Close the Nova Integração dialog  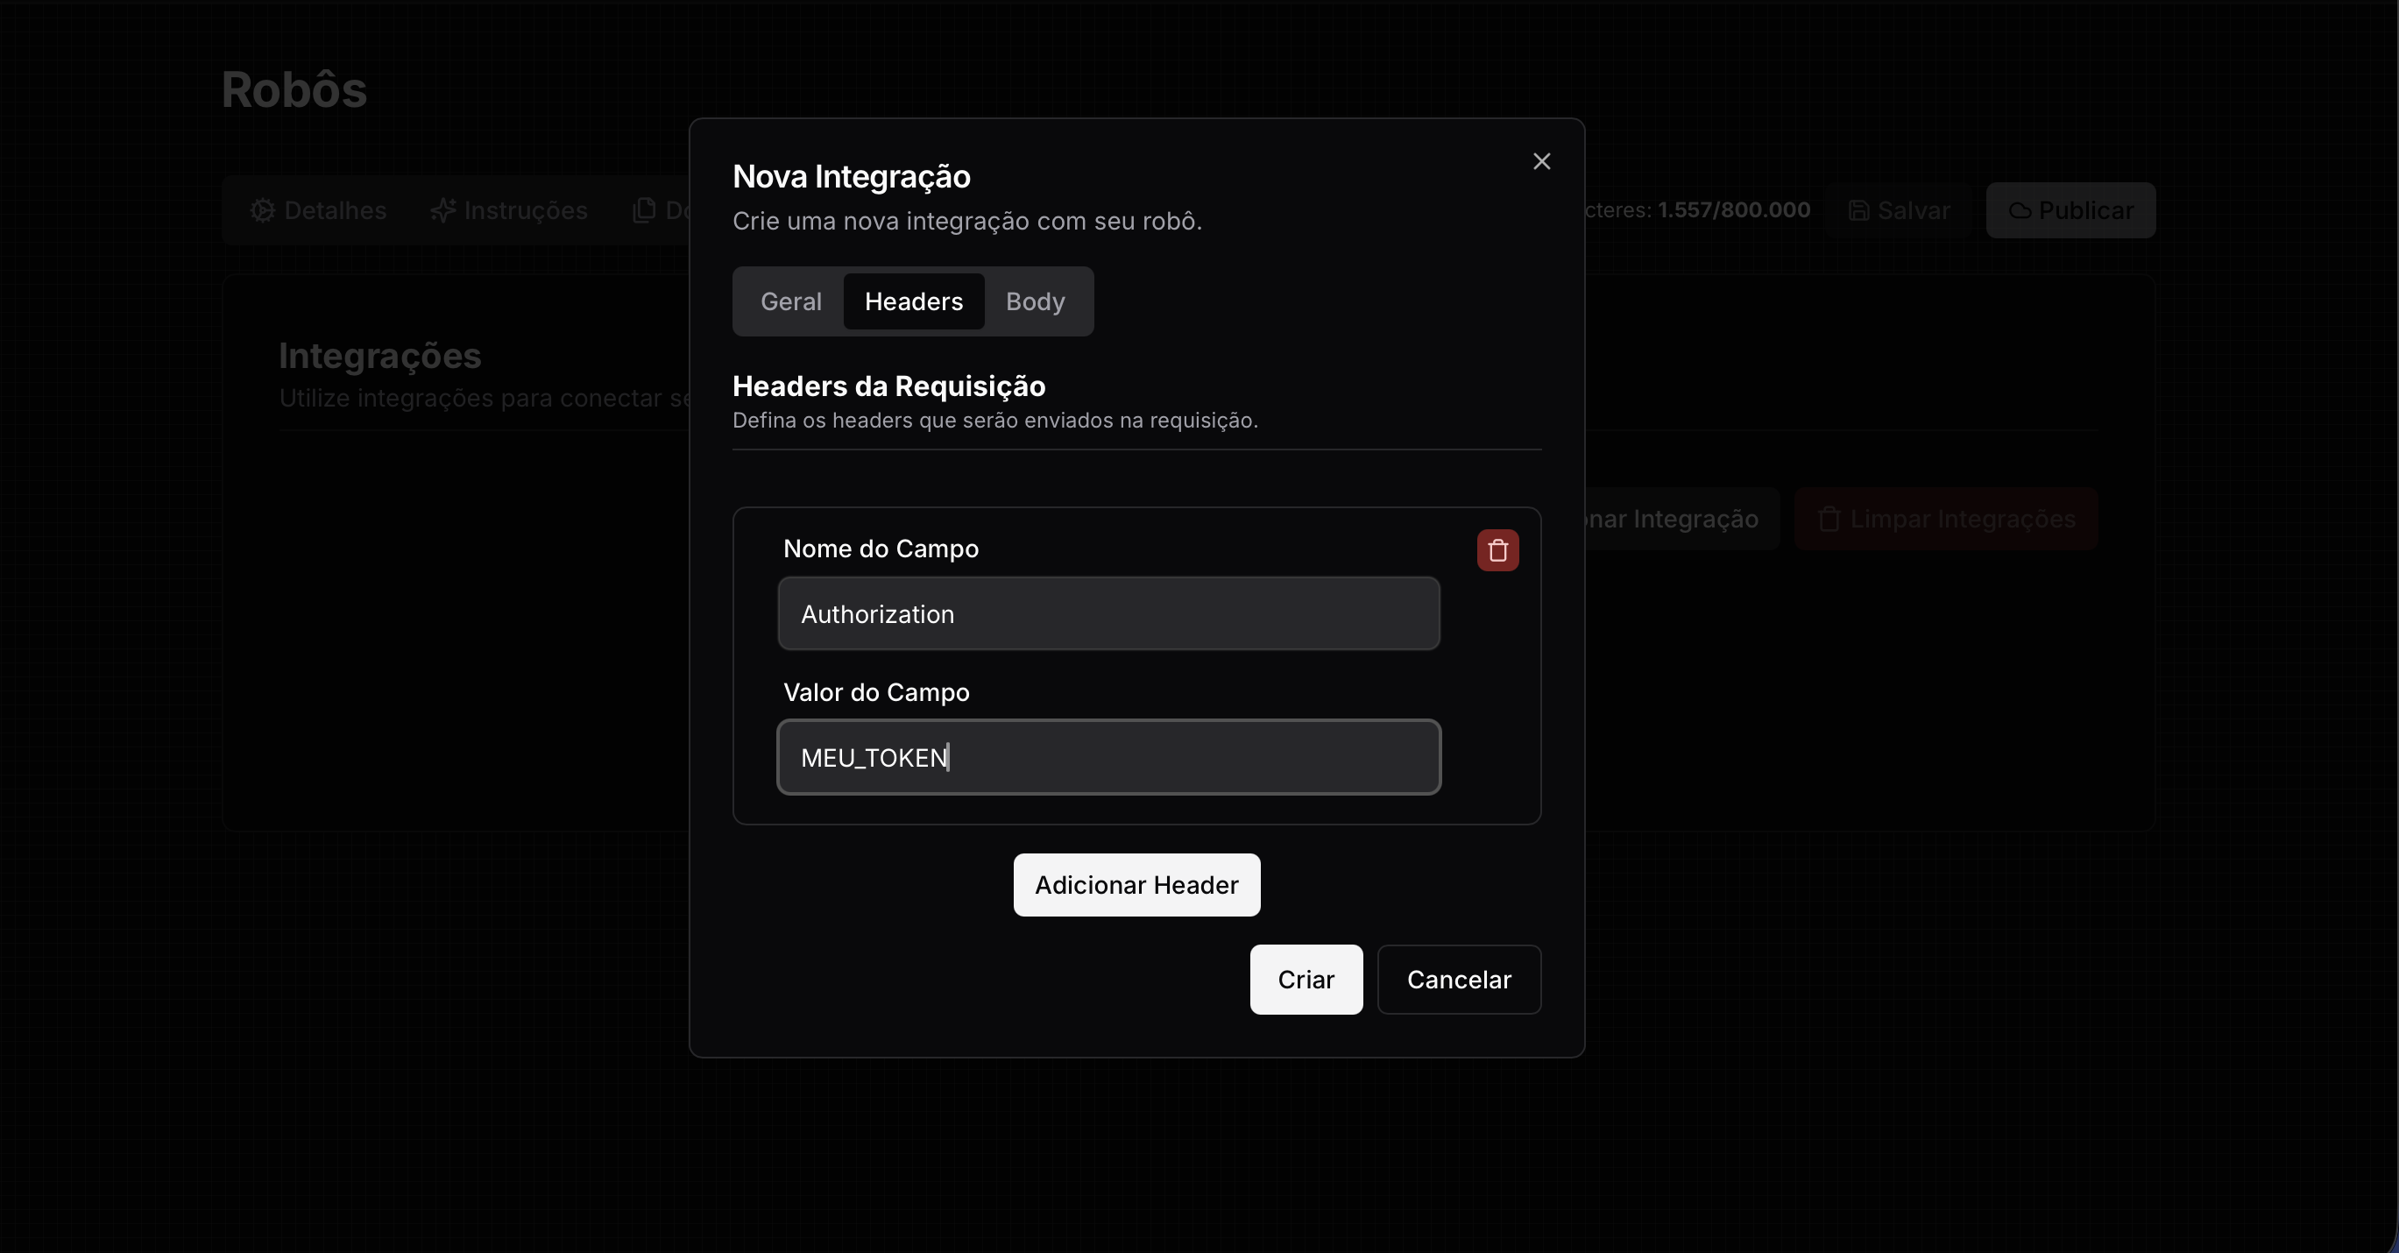coord(1541,161)
